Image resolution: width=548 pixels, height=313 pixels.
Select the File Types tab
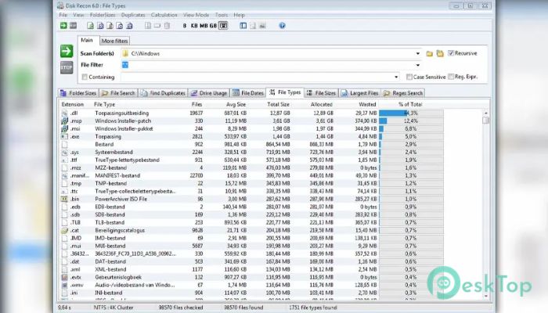pos(285,92)
